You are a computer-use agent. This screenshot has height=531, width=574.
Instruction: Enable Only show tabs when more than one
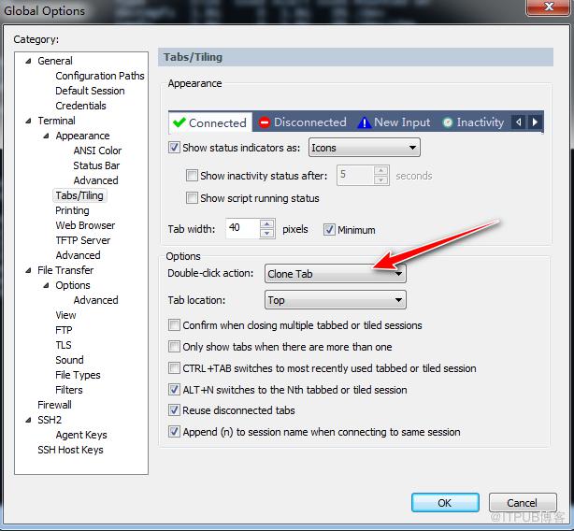[x=174, y=346]
